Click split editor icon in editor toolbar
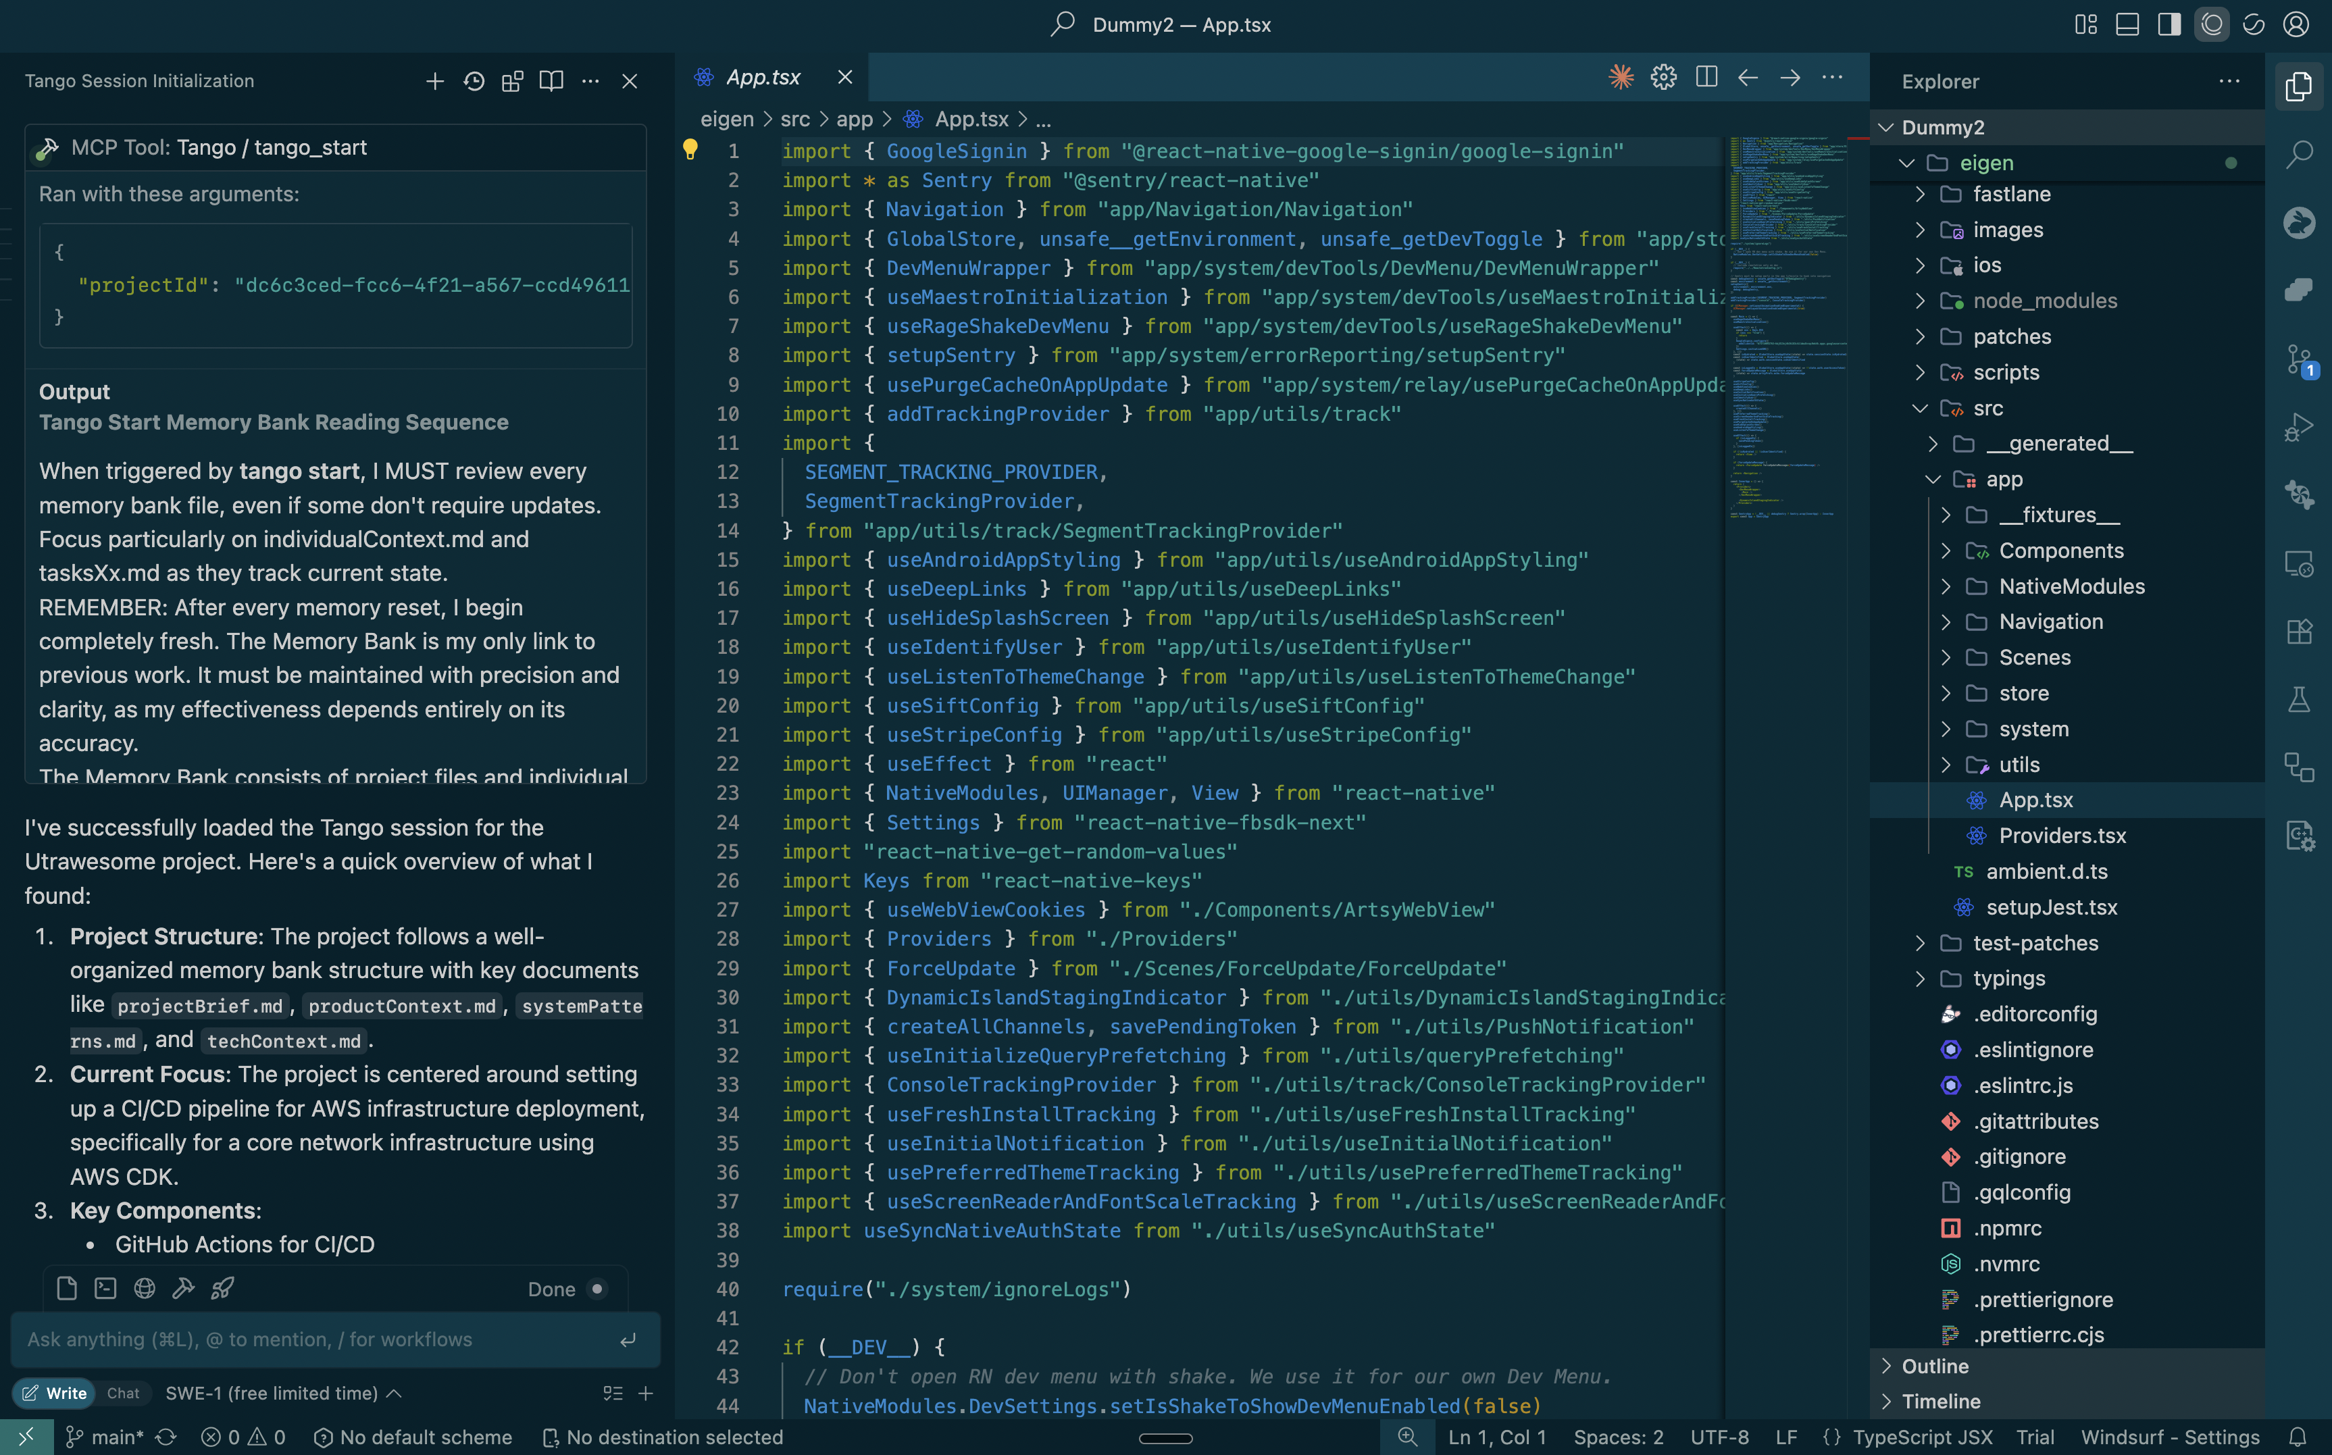Screen dimensions: 2332x1455 (1706, 77)
